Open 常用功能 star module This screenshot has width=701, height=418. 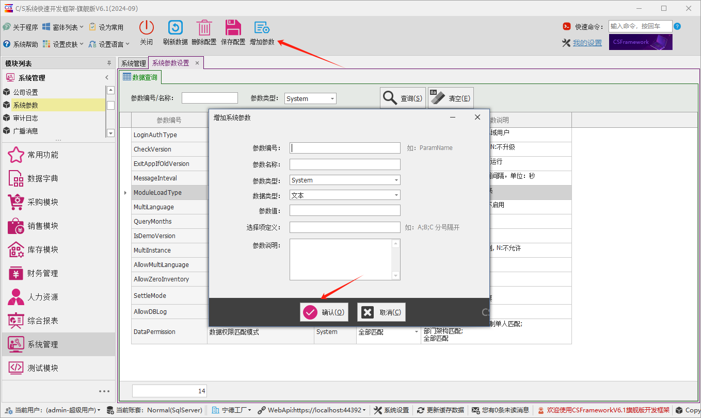click(58, 155)
